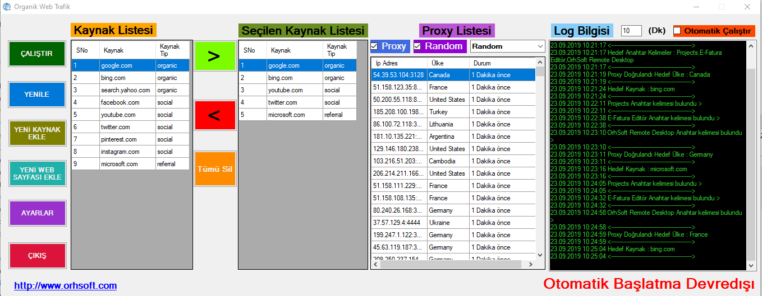Click proxy list vertical scrollbar down arrow
Viewport: 762px width, 296px height.
[x=540, y=255]
